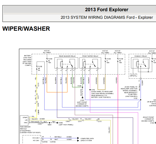Viewport: 156px width, 144px height.
Task: Click the "VIO/GRN" wire color label
Action: (74, 80)
